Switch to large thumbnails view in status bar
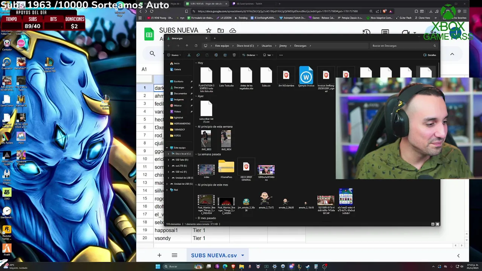The width and height of the screenshot is (482, 271). point(437,224)
